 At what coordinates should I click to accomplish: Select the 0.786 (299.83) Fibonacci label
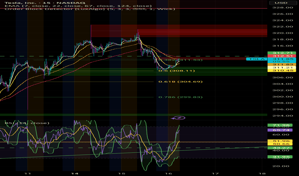[180, 97]
